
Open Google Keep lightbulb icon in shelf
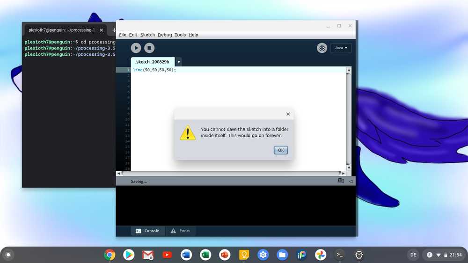(244, 255)
